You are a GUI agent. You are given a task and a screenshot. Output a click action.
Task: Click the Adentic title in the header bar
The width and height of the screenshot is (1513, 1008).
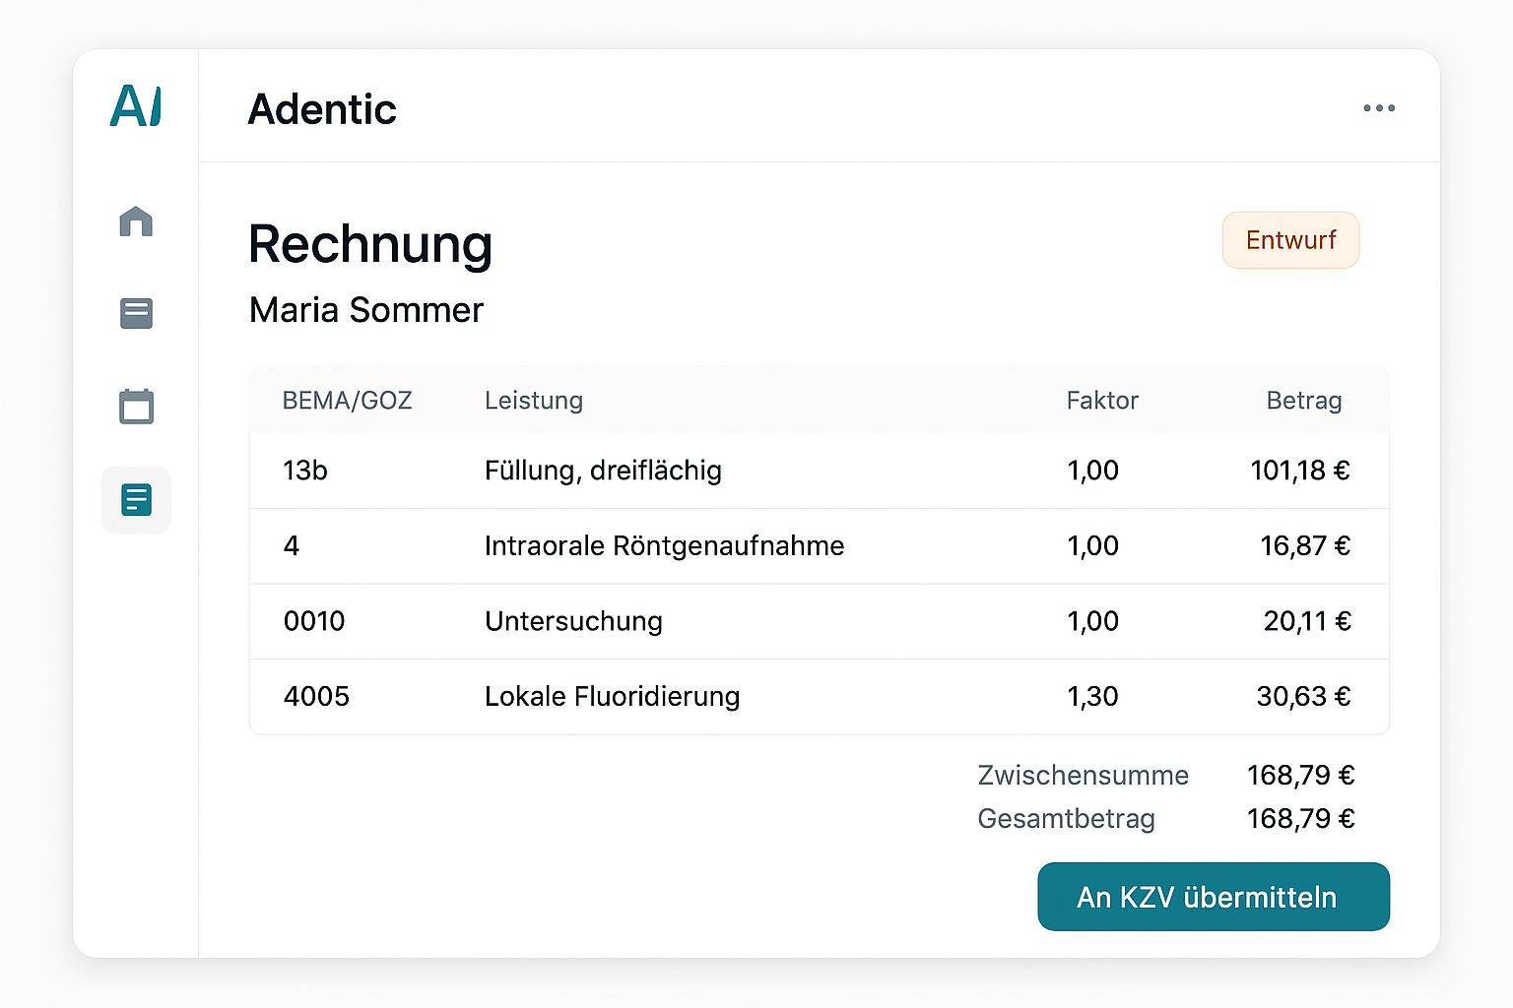[x=322, y=109]
